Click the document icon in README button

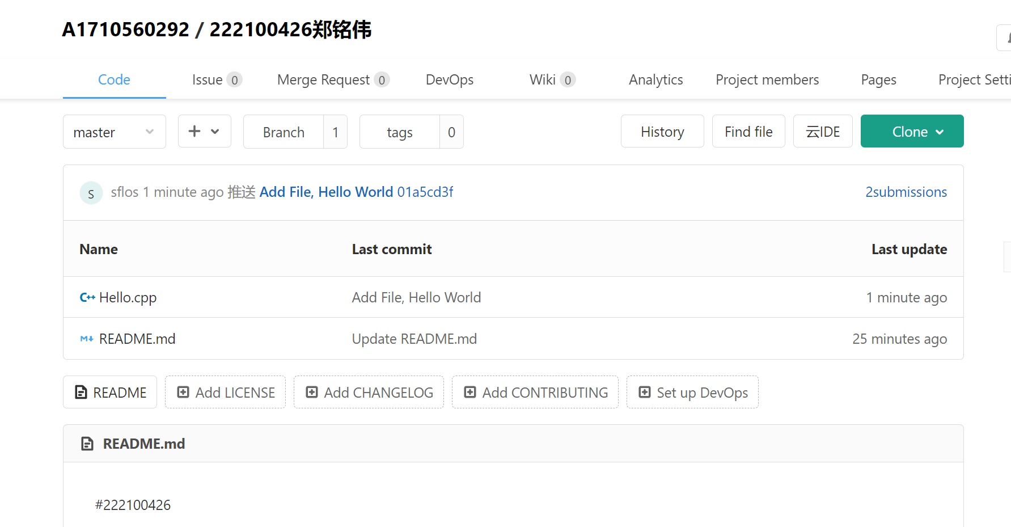click(x=81, y=392)
